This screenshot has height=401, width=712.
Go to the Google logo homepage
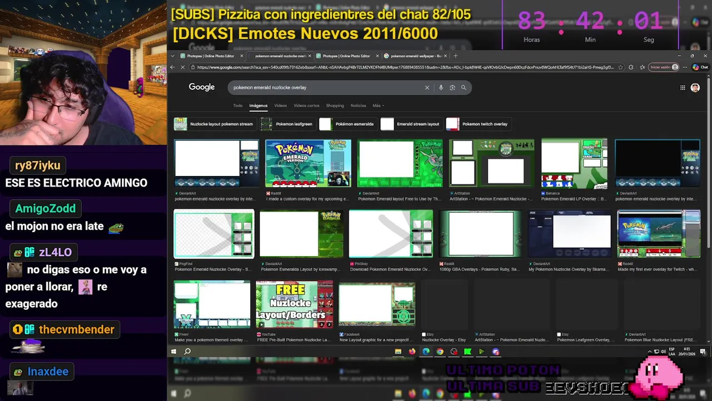click(x=201, y=87)
